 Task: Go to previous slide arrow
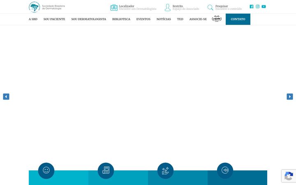pyautogui.click(x=6, y=97)
